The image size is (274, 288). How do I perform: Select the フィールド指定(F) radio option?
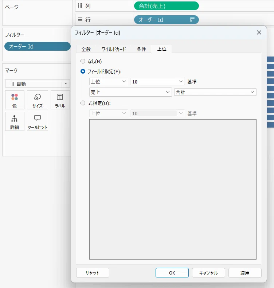coord(83,71)
